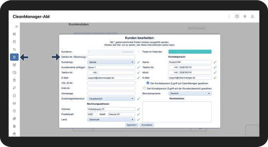This screenshot has height=147, width=268.
Task: Open the user profile icon in header
Action: point(252,16)
